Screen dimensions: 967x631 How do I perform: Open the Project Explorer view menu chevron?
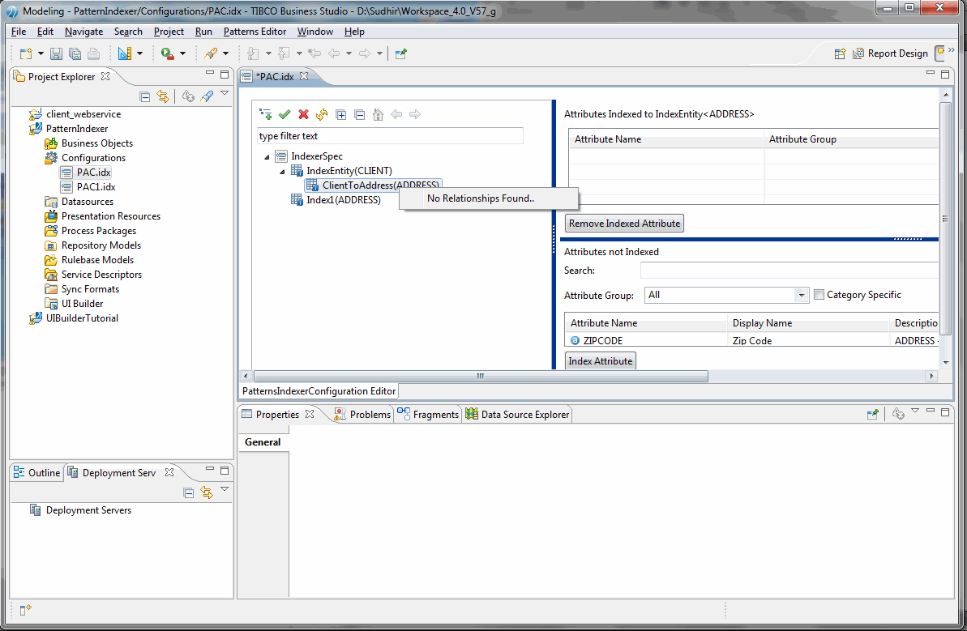(225, 93)
